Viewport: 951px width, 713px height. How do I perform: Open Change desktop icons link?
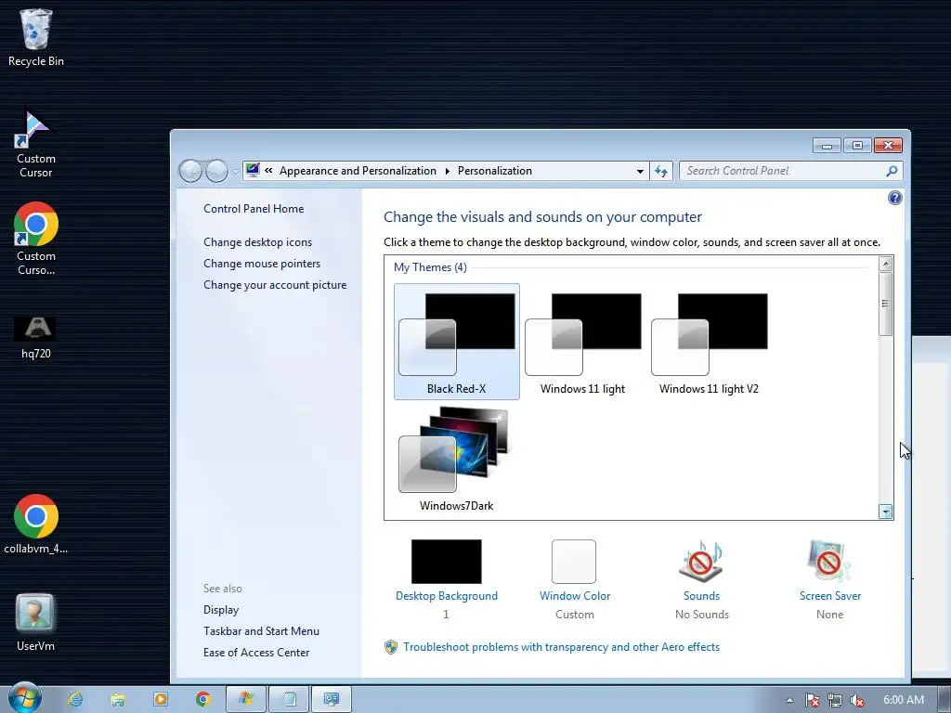point(258,242)
